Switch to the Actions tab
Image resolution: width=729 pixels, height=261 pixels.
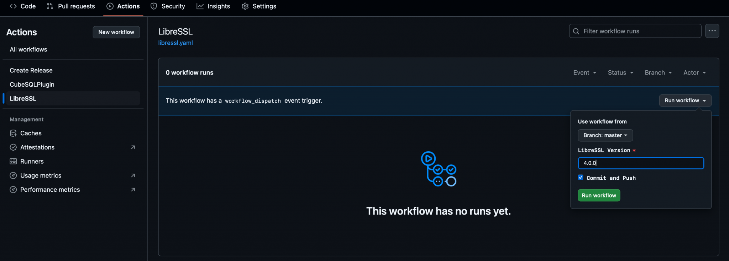pos(123,6)
